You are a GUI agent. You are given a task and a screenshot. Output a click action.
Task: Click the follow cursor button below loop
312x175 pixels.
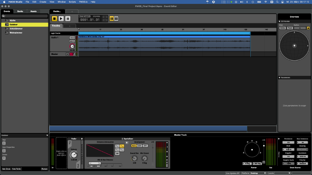(105, 20)
